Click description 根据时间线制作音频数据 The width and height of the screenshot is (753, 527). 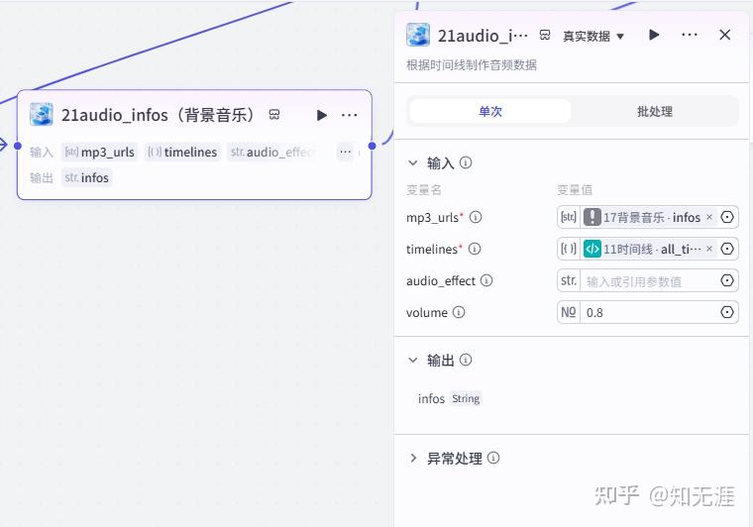point(472,64)
